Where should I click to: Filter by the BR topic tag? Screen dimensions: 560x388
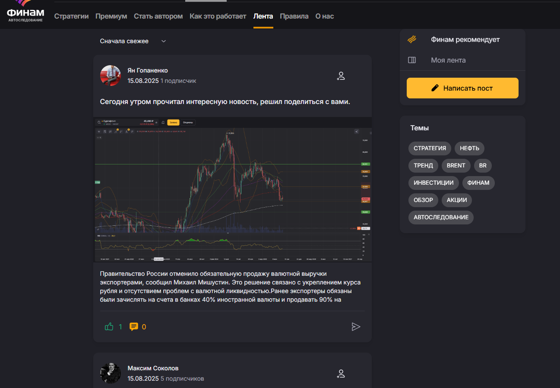(483, 166)
